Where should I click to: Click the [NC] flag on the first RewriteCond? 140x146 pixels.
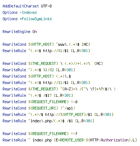pyautogui.click(x=86, y=44)
